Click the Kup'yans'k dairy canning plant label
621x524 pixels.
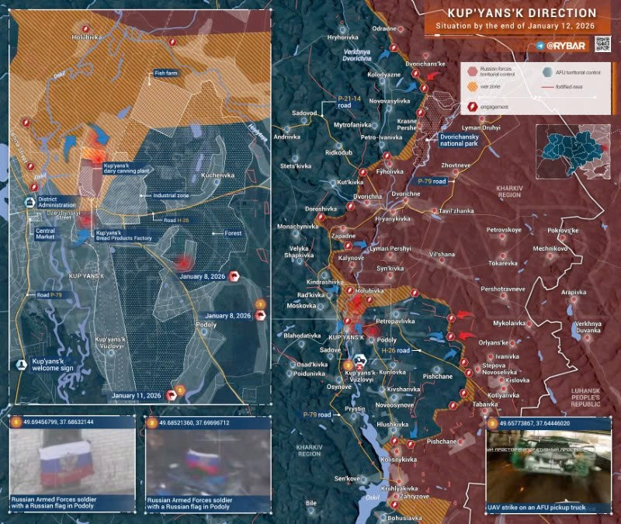pyautogui.click(x=124, y=168)
